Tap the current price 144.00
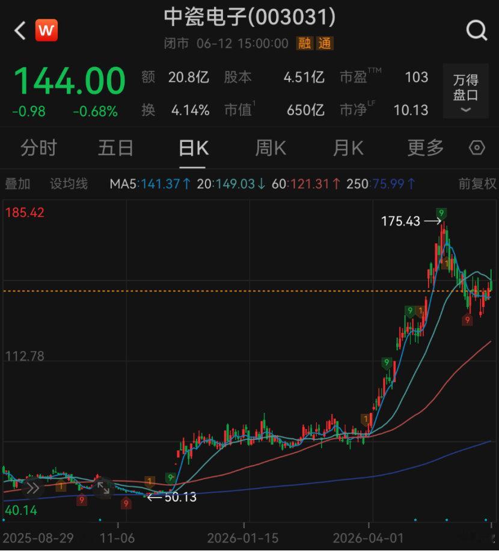This screenshot has height=551, width=499. 69,81
